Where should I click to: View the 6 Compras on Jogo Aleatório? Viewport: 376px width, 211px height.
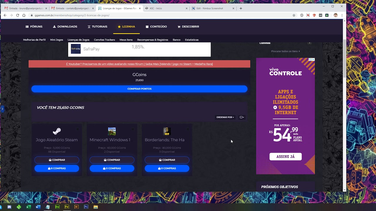(x=57, y=169)
